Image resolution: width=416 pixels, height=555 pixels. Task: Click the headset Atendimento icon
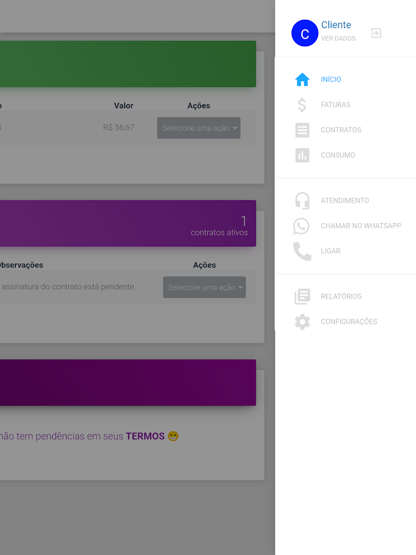tap(302, 201)
